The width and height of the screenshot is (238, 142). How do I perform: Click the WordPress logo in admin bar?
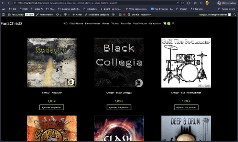point(3,15)
